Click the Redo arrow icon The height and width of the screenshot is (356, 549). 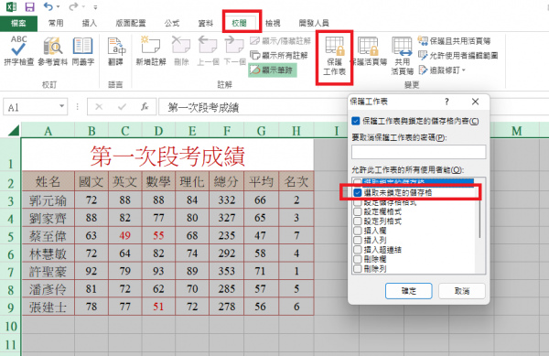(x=73, y=6)
